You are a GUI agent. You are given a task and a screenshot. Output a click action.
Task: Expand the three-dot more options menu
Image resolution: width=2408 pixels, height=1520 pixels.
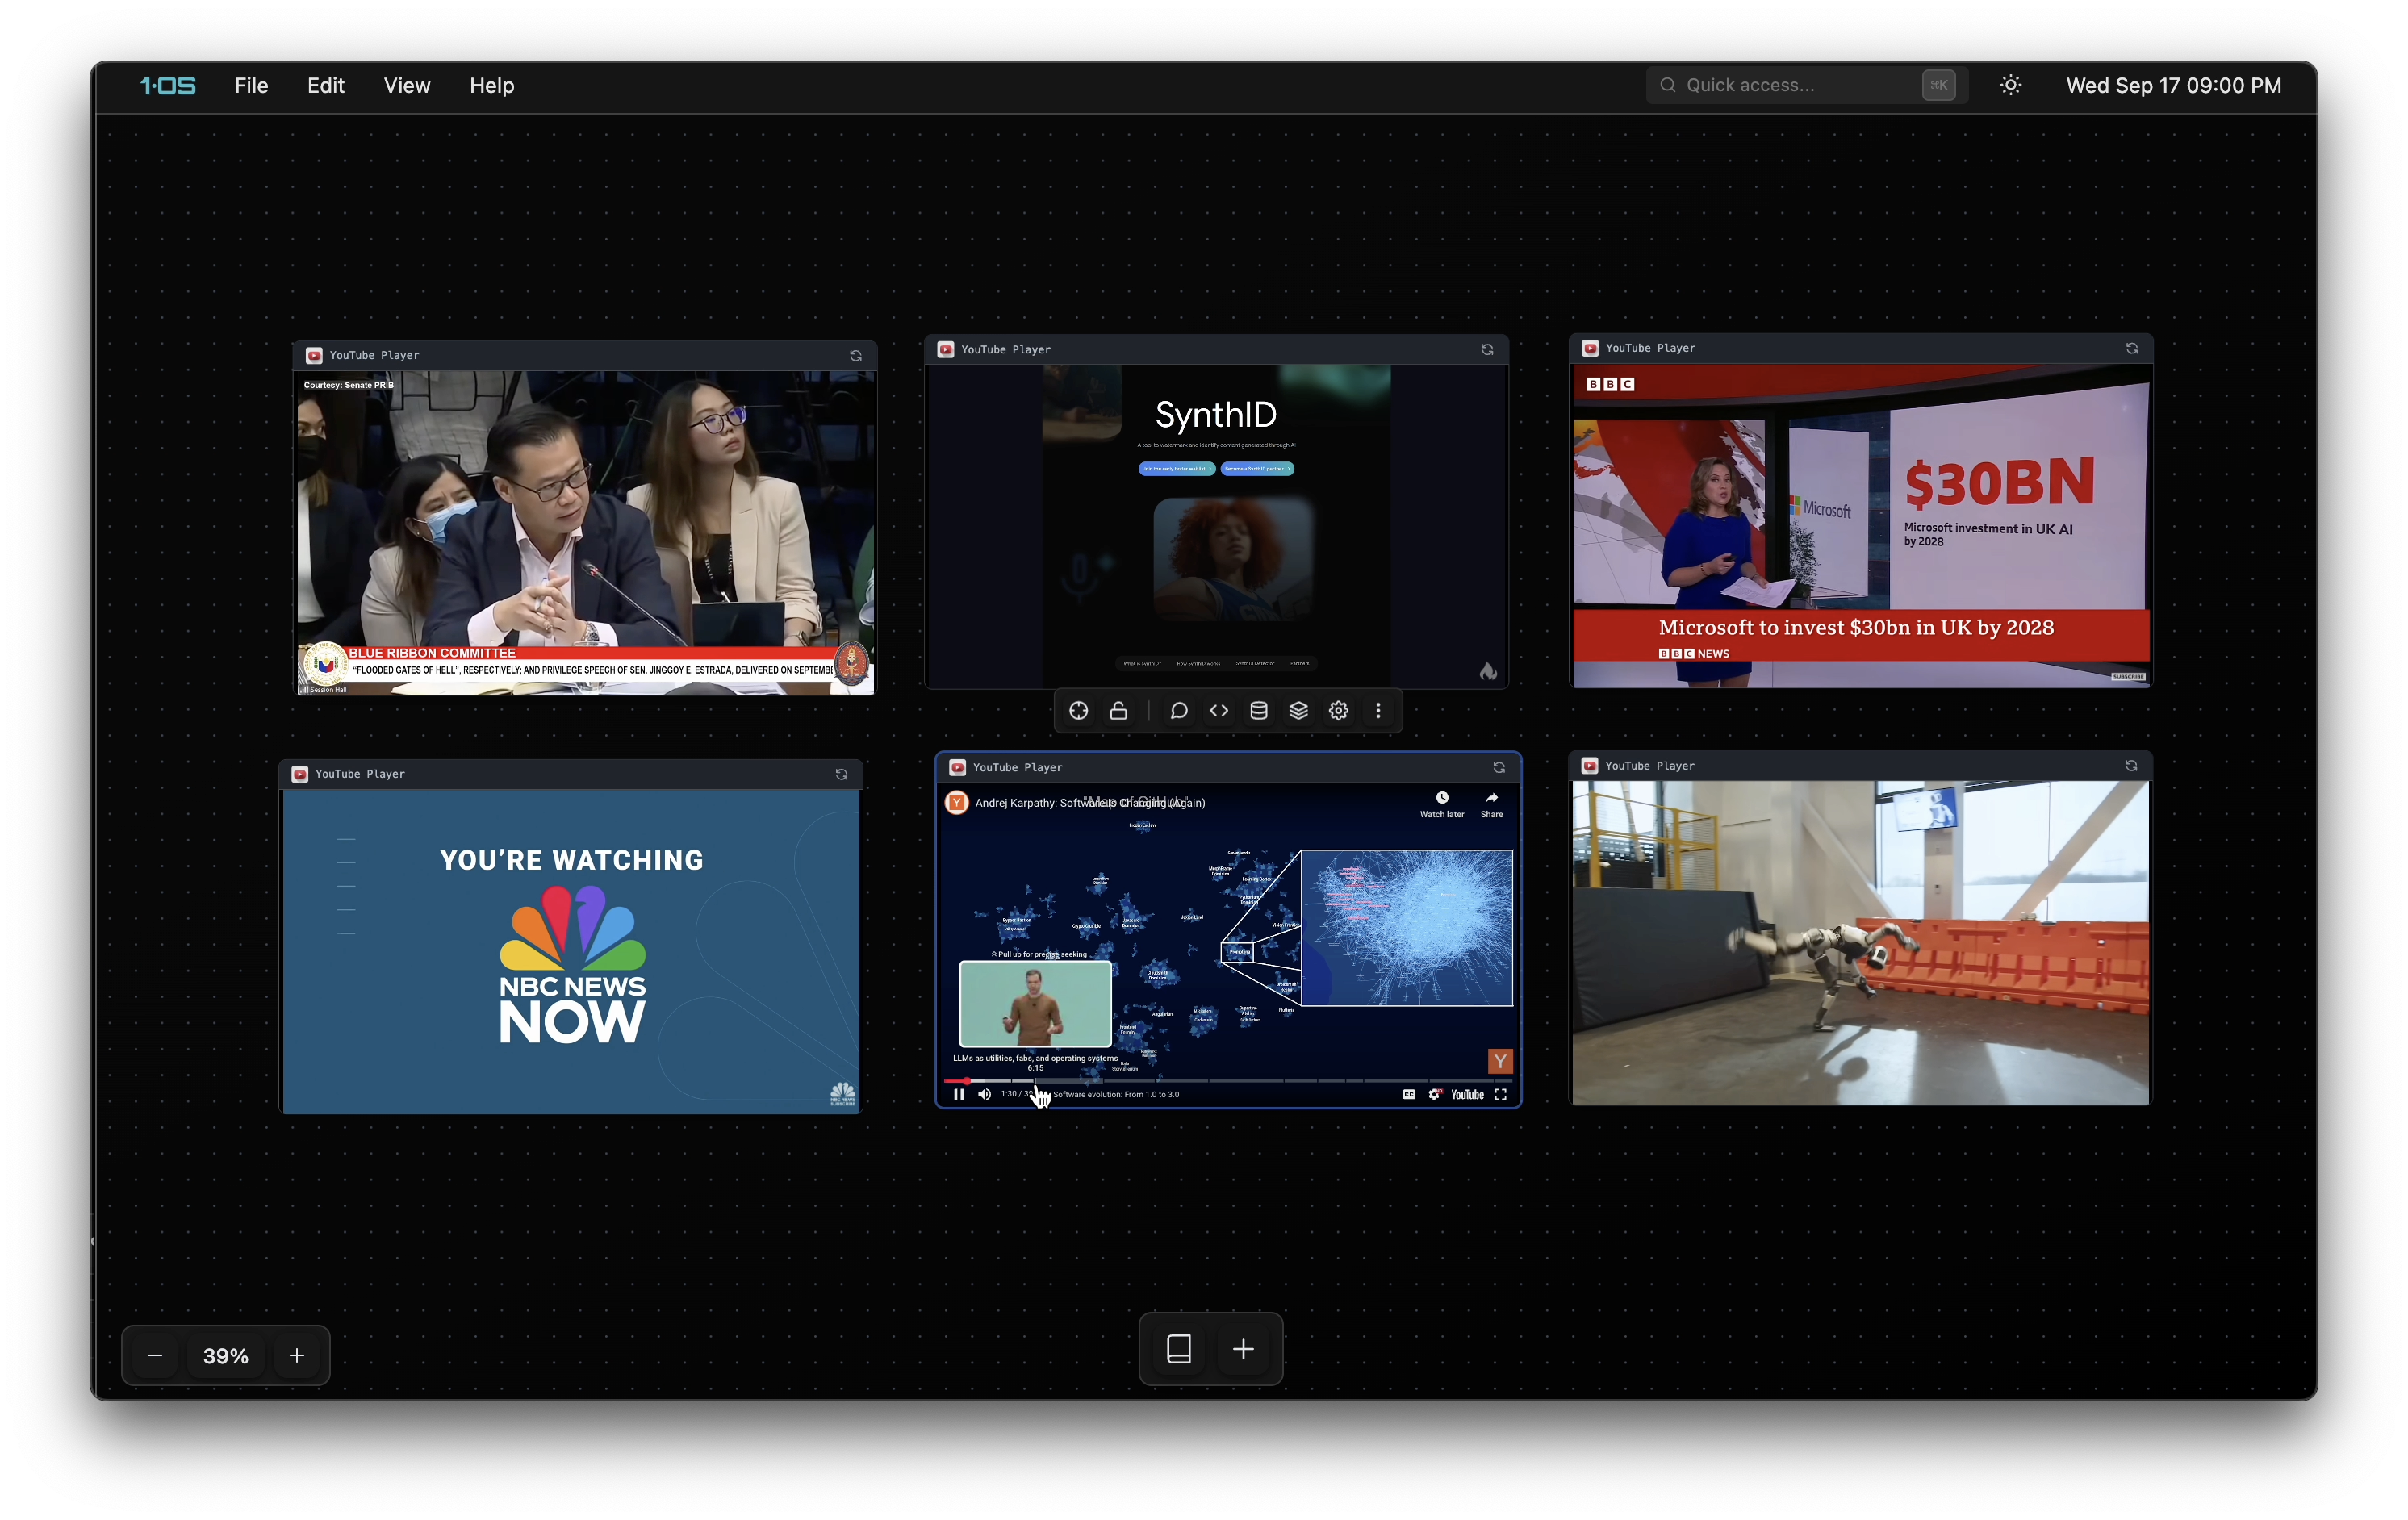1378,711
